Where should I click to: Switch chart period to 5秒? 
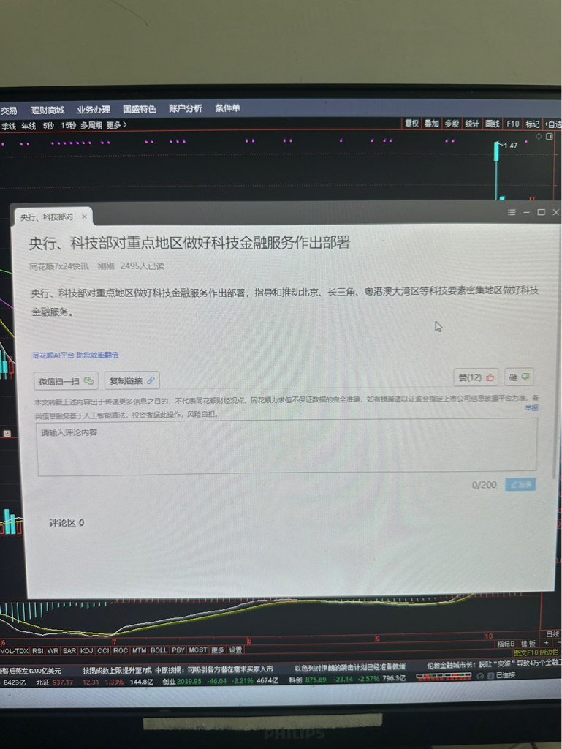[48, 126]
